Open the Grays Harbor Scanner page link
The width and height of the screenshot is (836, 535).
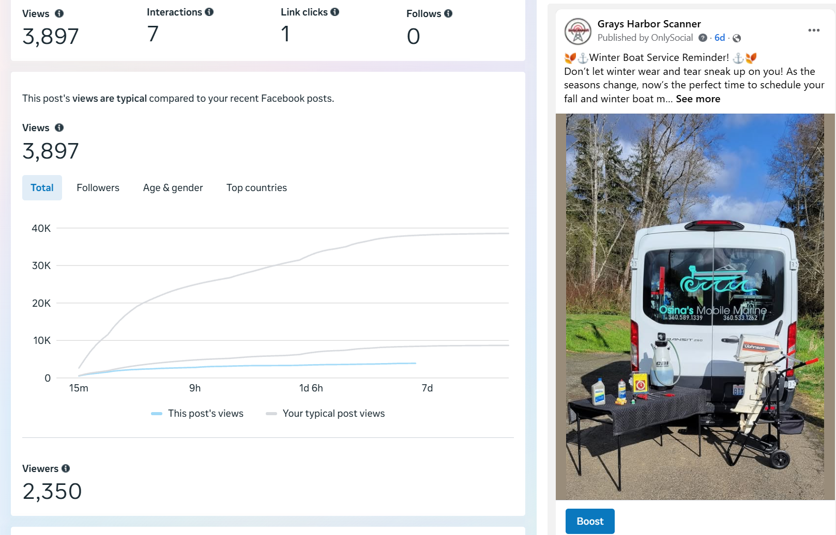649,24
